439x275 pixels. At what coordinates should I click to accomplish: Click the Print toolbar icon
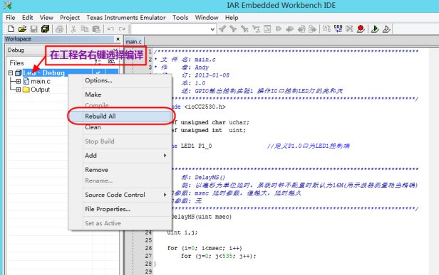tap(59, 28)
